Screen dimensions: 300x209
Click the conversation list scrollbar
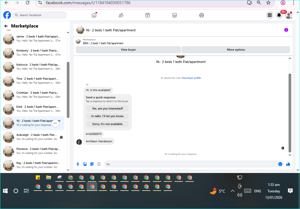click(68, 90)
